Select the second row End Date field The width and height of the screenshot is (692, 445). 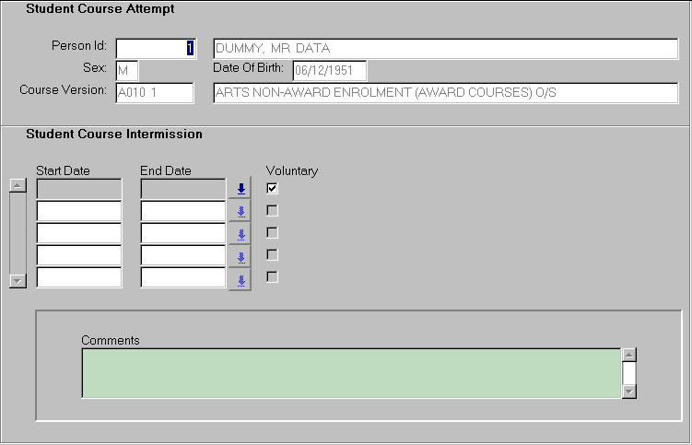pyautogui.click(x=183, y=211)
